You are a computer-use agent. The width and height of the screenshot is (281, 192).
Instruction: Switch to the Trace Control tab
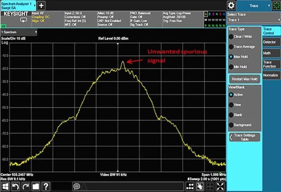click(x=271, y=31)
